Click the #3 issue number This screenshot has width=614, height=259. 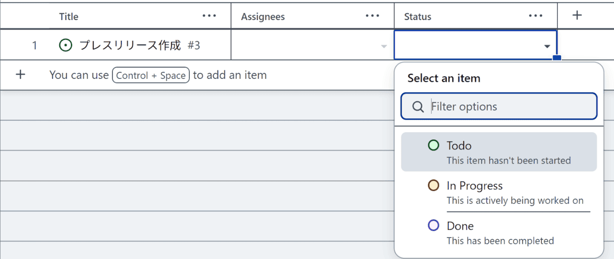pos(193,46)
